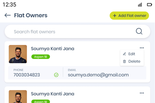Open the three-dot menu on first owner card

pyautogui.click(x=142, y=48)
